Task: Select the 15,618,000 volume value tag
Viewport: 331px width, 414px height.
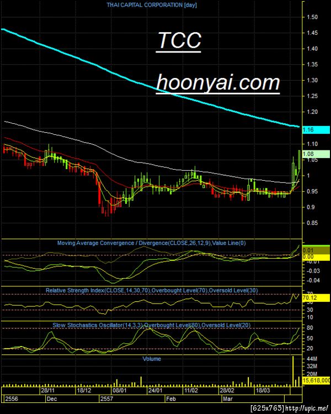Action: 316,380
